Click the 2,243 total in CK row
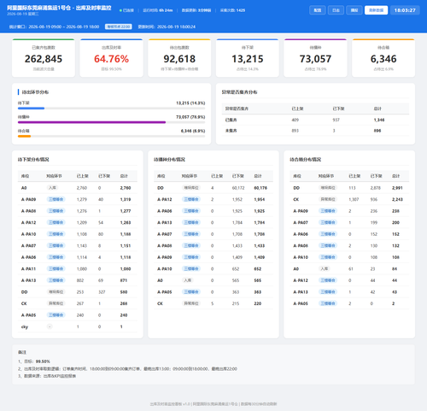This screenshot has width=427, height=411. [397, 199]
